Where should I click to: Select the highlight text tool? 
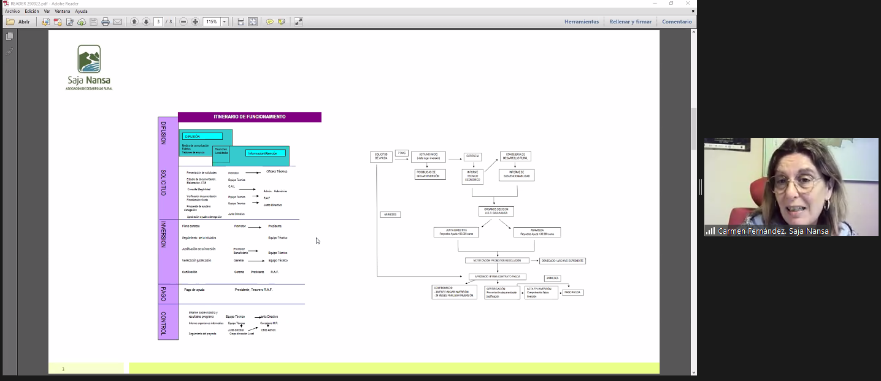282,21
